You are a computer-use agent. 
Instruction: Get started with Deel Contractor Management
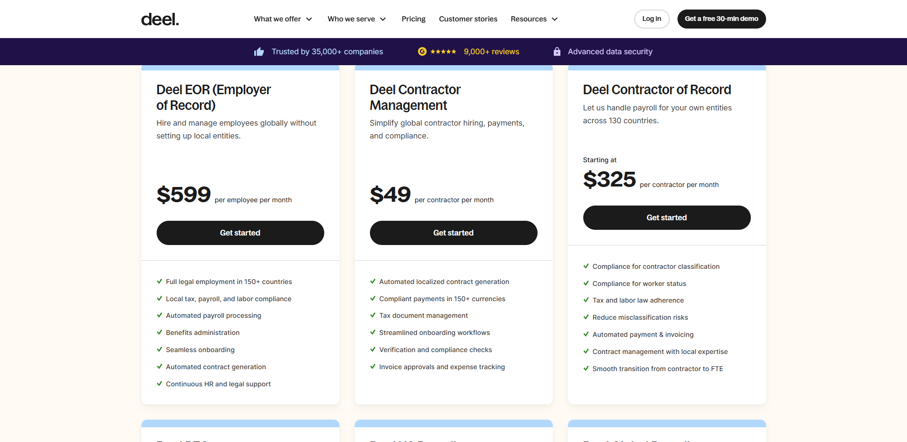[x=454, y=233]
